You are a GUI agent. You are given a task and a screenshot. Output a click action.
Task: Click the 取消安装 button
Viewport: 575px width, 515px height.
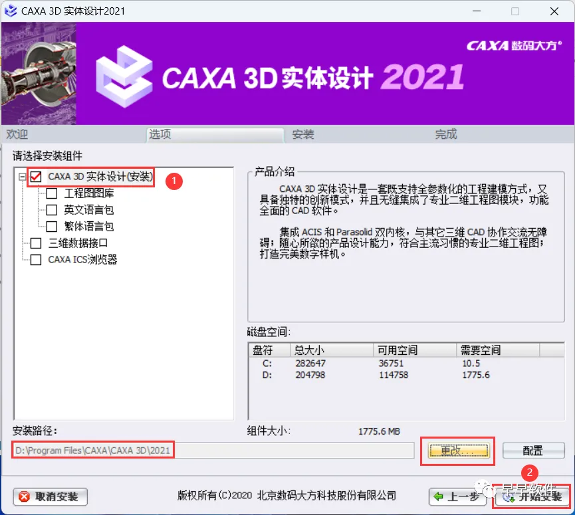coord(51,496)
